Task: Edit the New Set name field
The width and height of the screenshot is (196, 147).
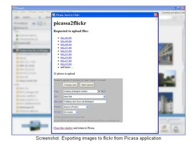Action: click(x=85, y=102)
